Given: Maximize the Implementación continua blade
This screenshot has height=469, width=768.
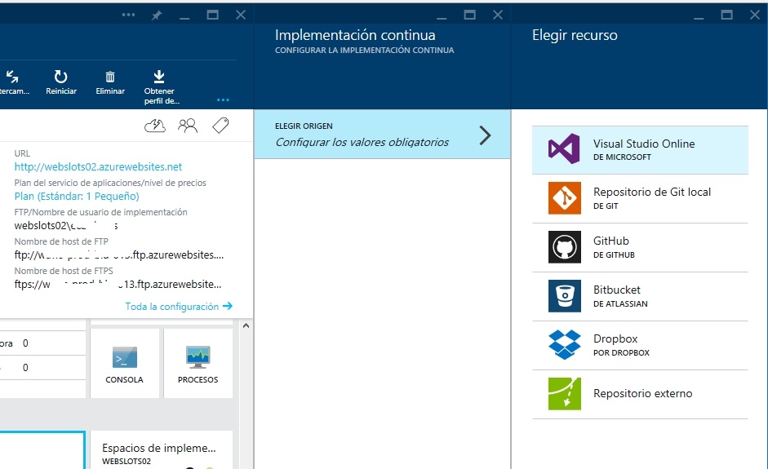Looking at the screenshot, I should click(x=469, y=15).
